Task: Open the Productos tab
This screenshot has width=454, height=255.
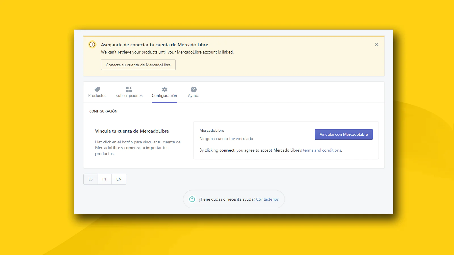Action: click(x=97, y=92)
